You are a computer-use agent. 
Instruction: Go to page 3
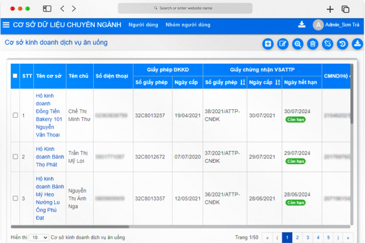(307, 238)
